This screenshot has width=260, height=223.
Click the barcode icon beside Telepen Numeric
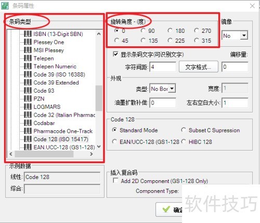[28, 66]
